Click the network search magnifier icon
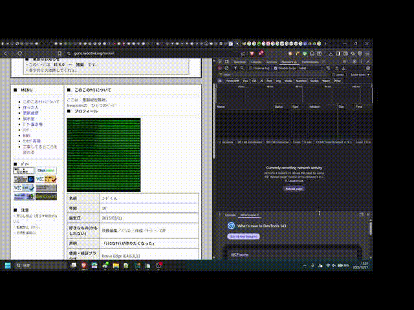Viewport: 414px width, 310px height. (241, 67)
